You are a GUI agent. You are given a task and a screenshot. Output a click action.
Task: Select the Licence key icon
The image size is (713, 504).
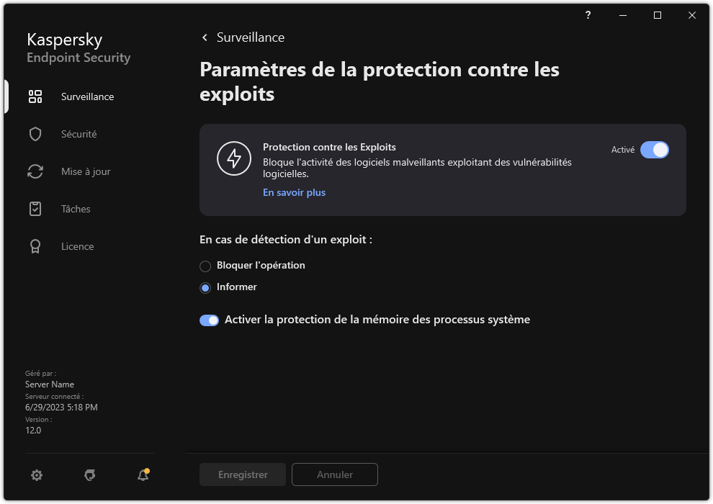pyautogui.click(x=35, y=246)
